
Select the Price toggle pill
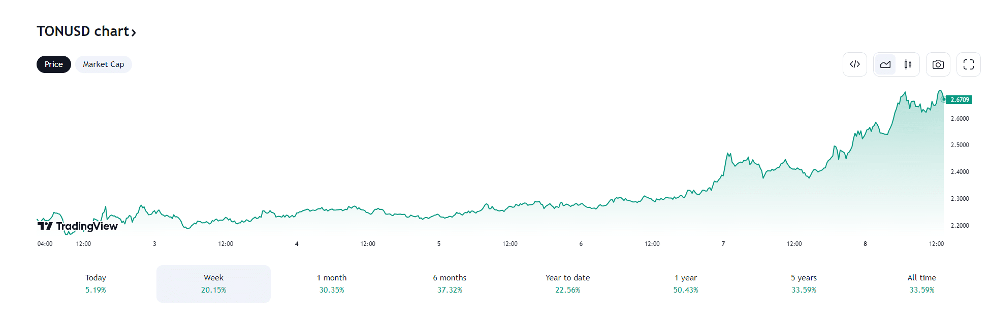click(54, 64)
